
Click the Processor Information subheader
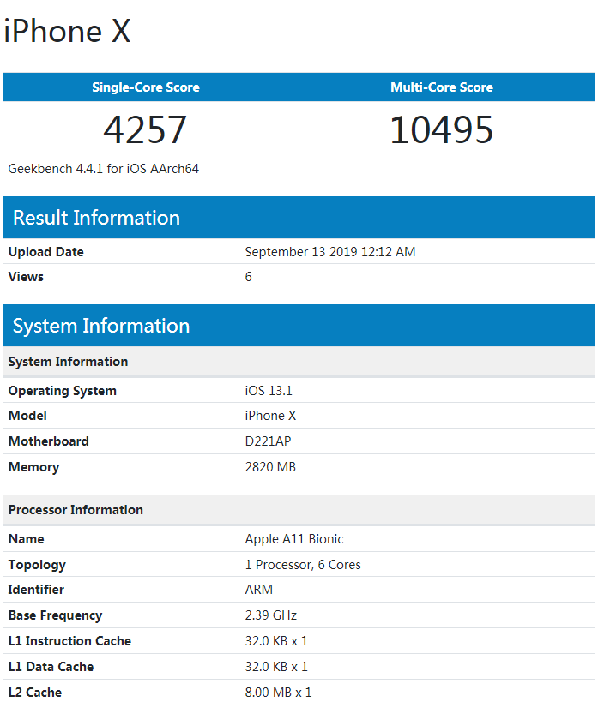point(76,510)
